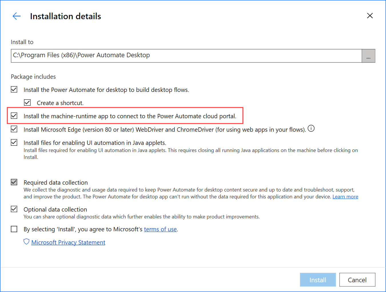Click the Required data collection checkbox
This screenshot has height=292, width=386.
tap(14, 182)
